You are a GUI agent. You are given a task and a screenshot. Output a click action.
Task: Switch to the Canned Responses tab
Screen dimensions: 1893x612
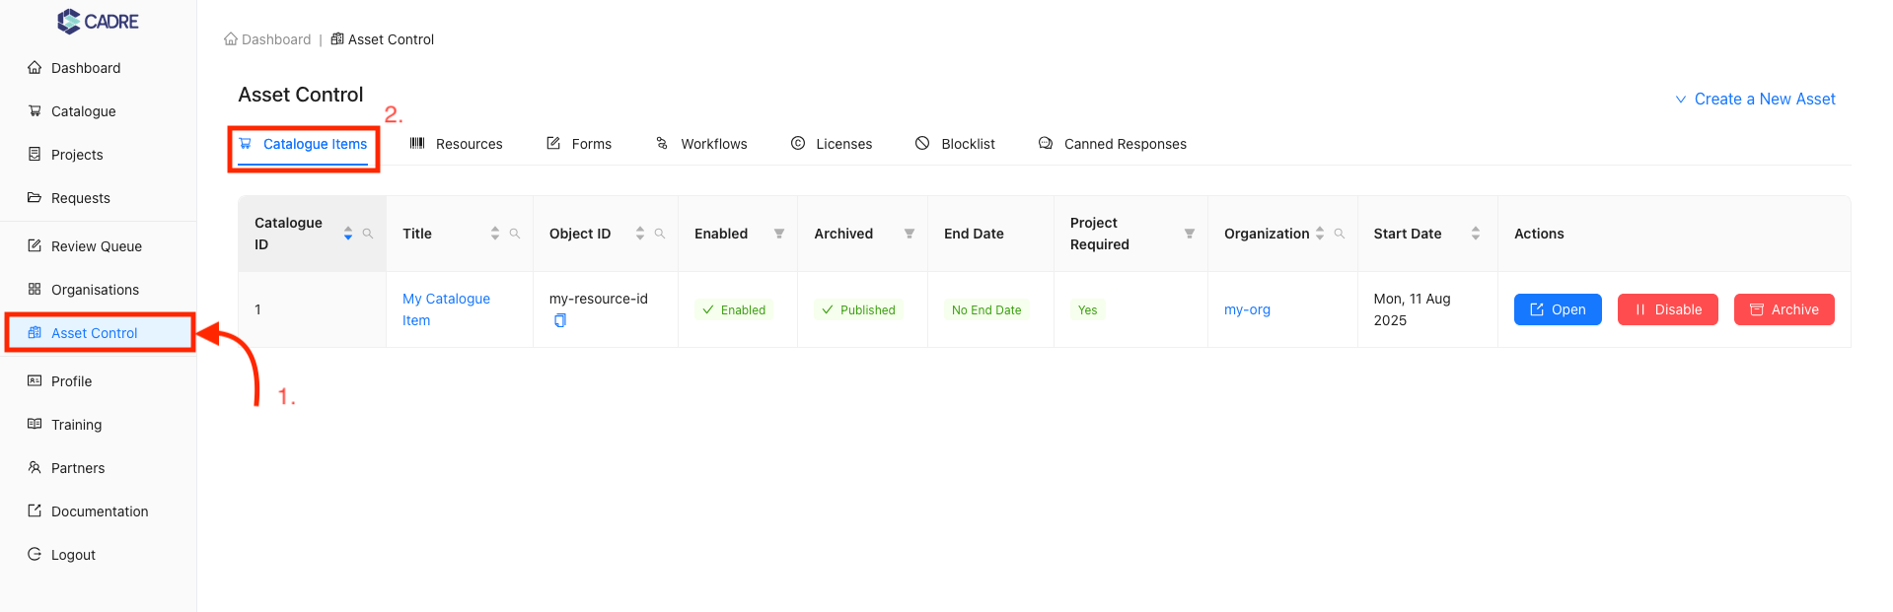tap(1113, 144)
